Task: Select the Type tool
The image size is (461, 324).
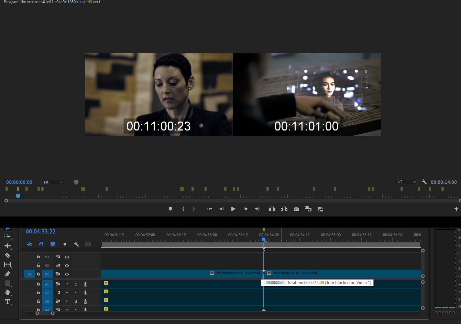Action: pyautogui.click(x=7, y=302)
